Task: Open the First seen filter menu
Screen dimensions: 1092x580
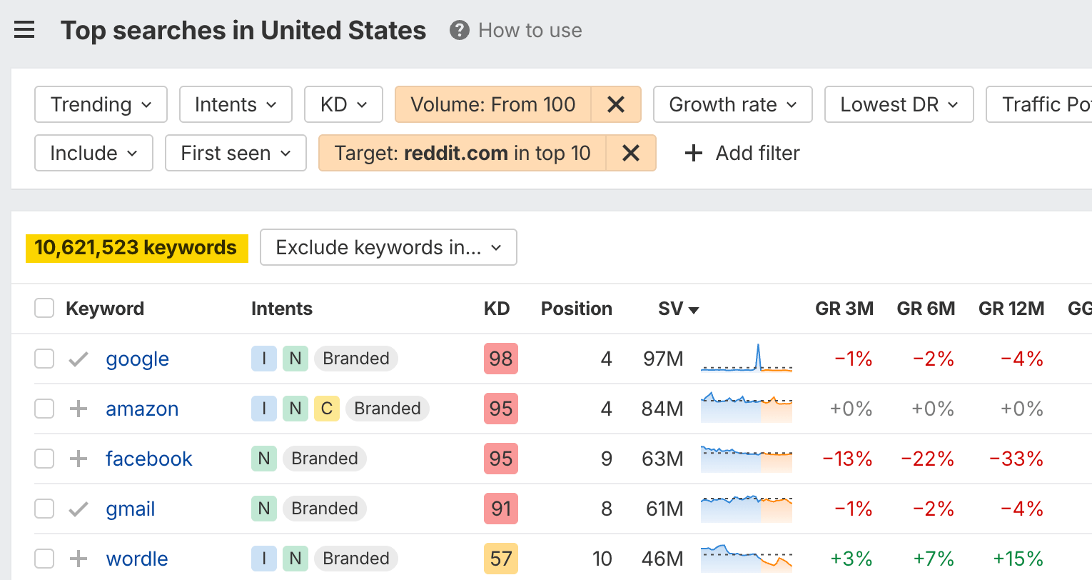Action: 236,153
